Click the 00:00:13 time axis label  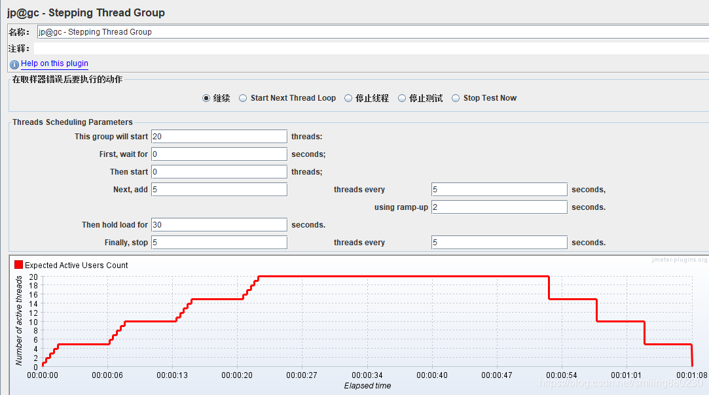172,375
